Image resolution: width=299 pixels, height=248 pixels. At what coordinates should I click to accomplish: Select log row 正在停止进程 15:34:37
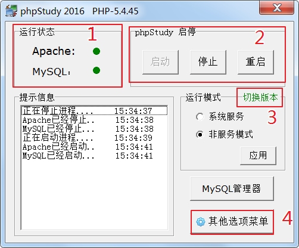(94, 111)
